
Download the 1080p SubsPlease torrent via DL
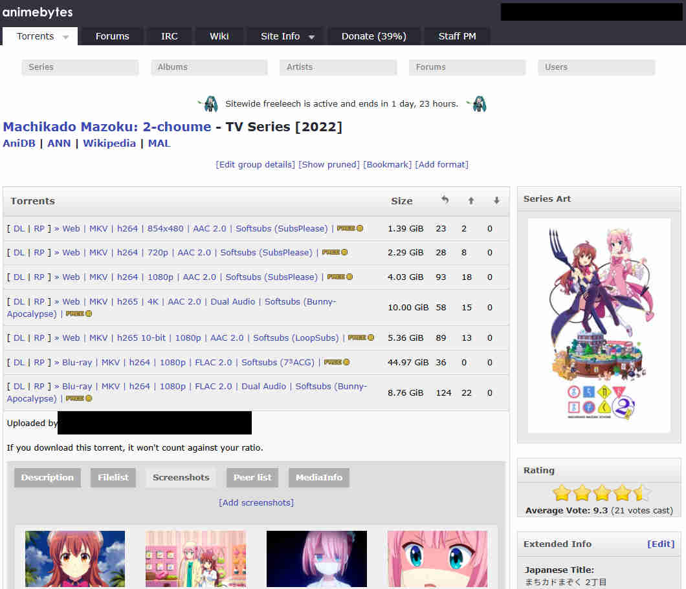coord(19,277)
